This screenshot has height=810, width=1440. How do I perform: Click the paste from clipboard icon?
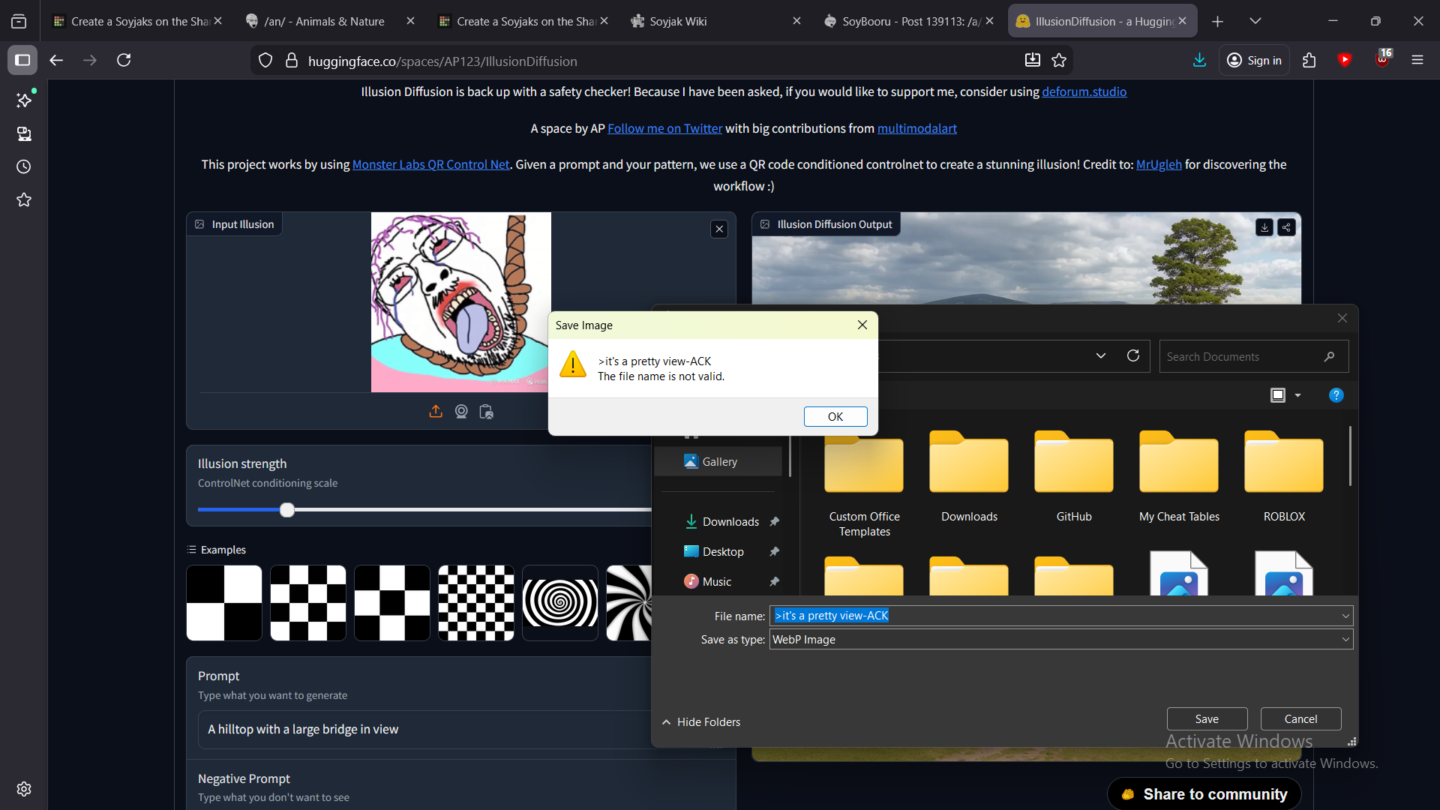(486, 411)
